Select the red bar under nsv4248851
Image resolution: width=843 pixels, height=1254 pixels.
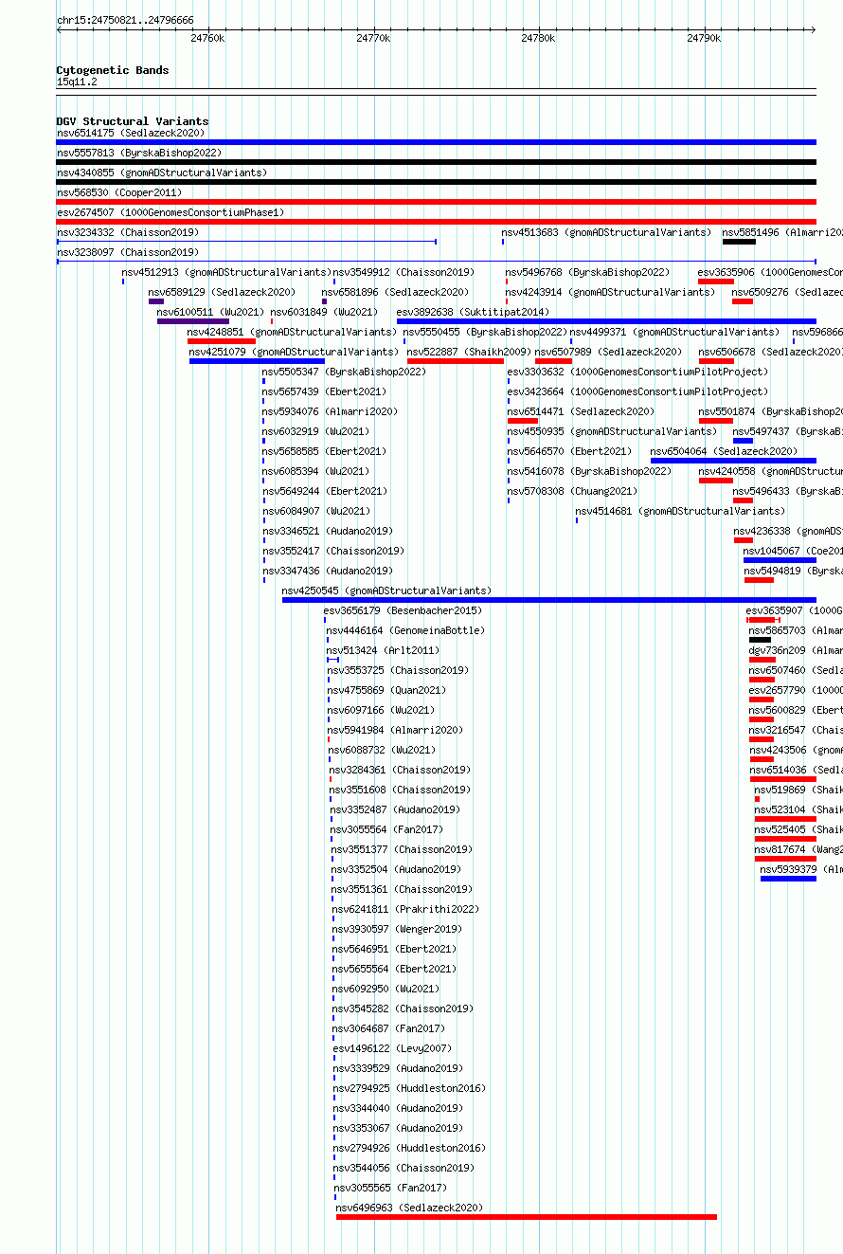[222, 341]
